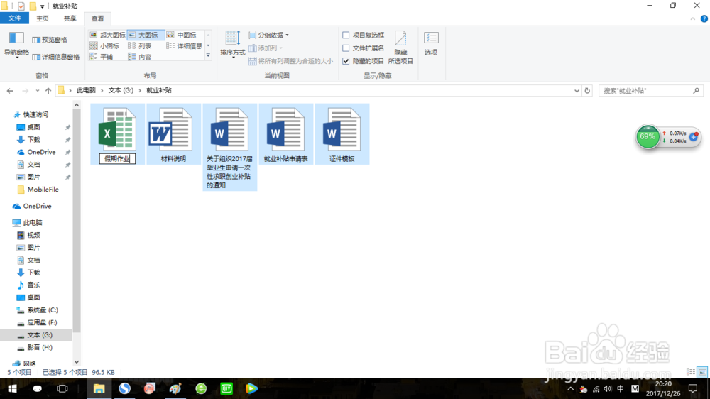Screen dimensions: 710x399
Task: Open sort by (排序方式) menu
Action: [233, 45]
